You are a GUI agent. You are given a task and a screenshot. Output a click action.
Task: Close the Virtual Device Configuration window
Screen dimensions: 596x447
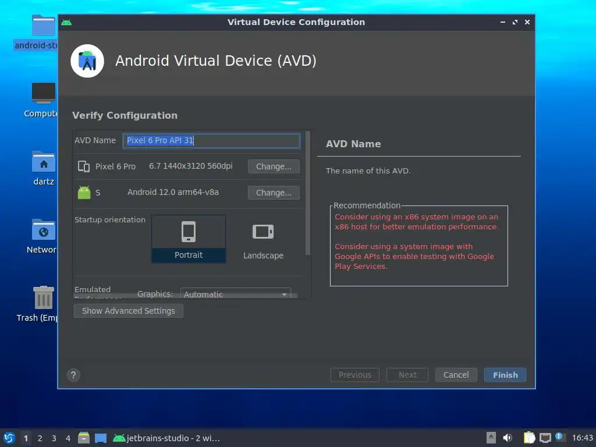527,23
